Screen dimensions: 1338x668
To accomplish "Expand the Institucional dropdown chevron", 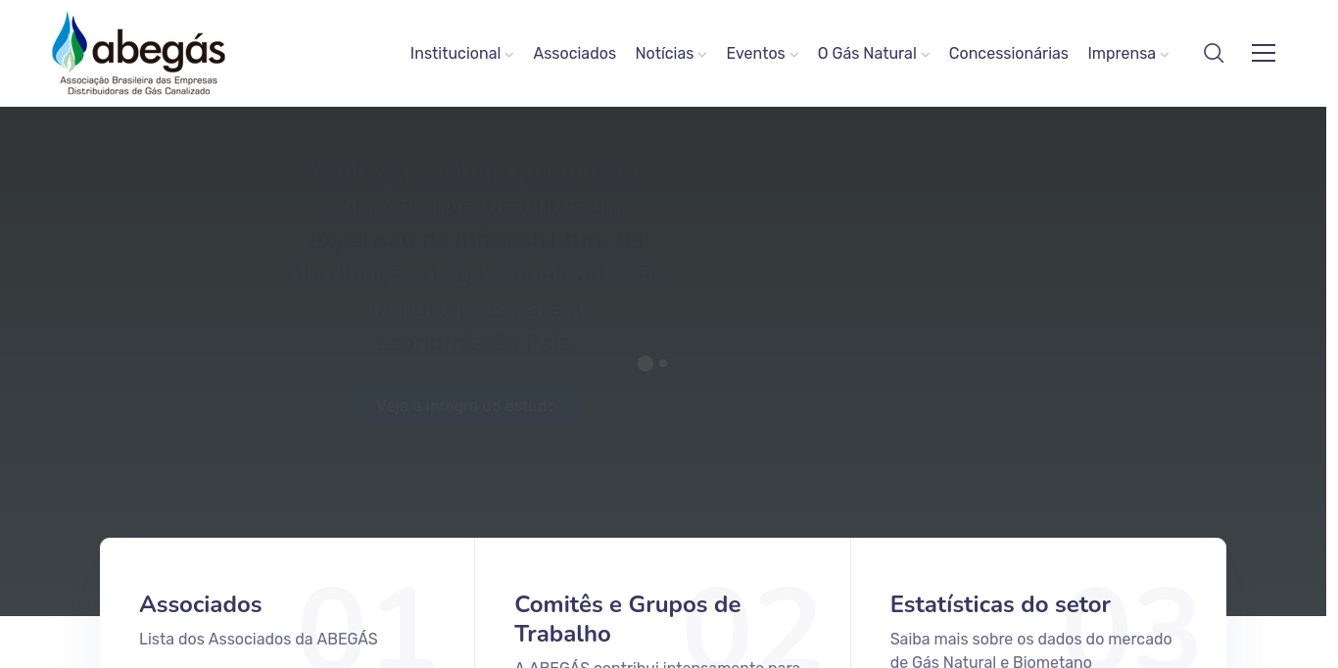I will [x=509, y=55].
